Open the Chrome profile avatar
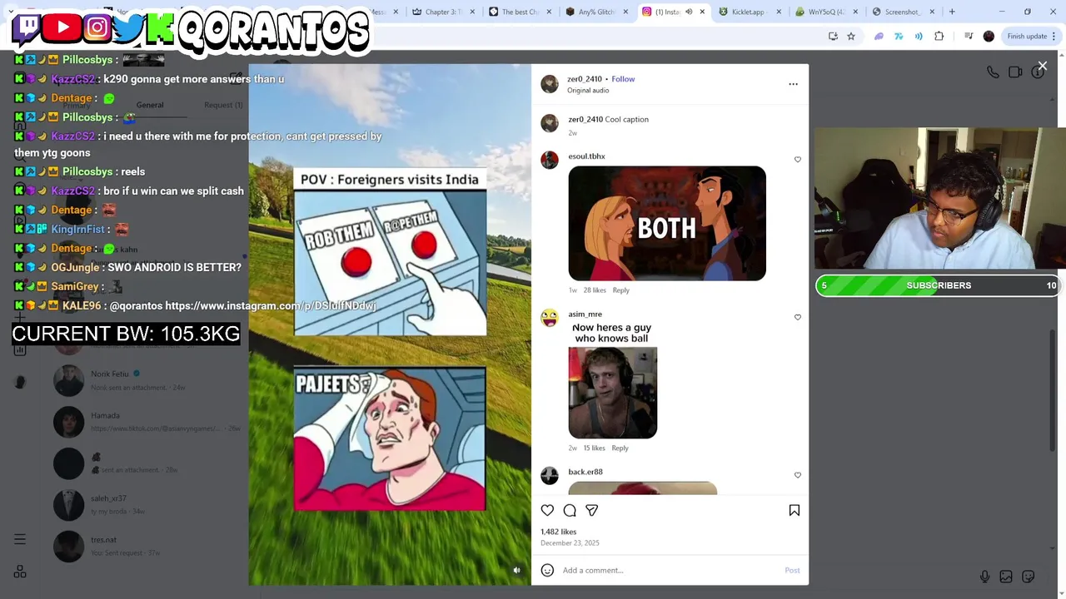This screenshot has width=1066, height=599. coord(989,36)
